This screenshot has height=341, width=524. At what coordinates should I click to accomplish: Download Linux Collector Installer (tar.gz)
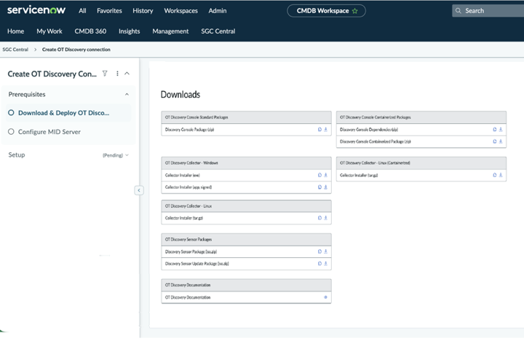(x=325, y=218)
